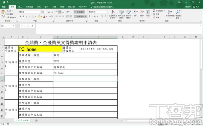Select the 【doc】 sheet tab
Viewport: 203px width, 126px height.
pyautogui.click(x=22, y=121)
